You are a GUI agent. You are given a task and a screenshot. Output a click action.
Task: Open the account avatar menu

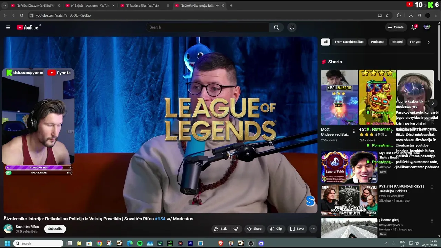[x=427, y=27]
